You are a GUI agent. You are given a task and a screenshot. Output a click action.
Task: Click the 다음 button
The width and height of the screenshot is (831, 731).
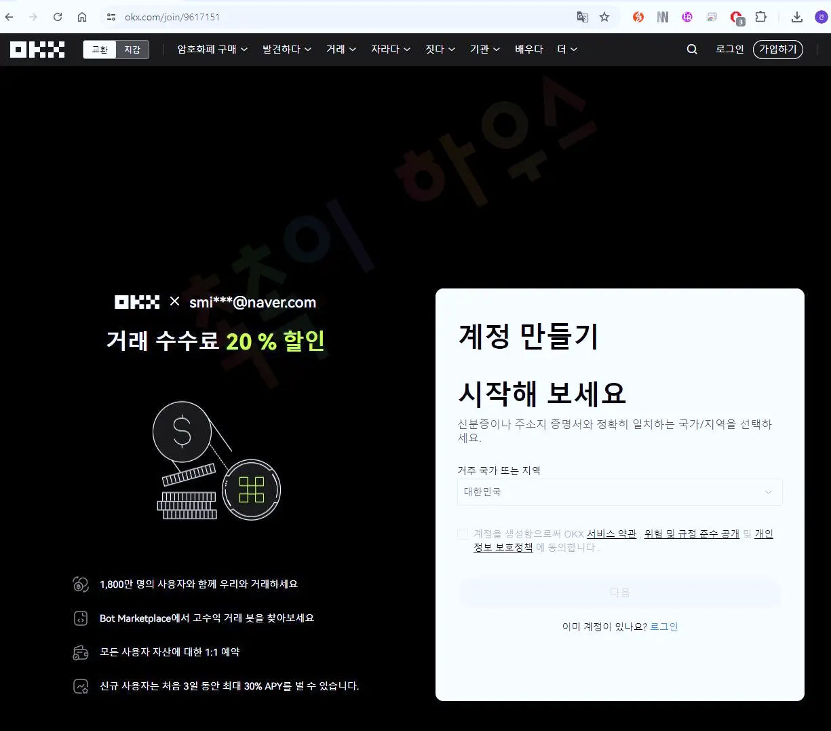pos(620,593)
